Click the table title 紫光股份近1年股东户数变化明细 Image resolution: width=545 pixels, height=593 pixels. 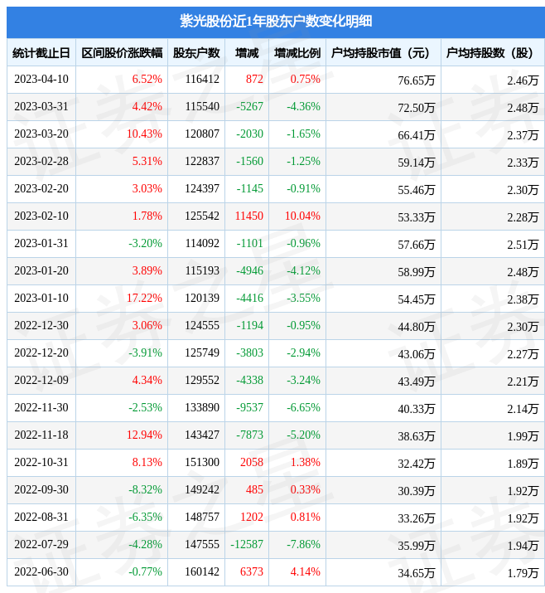point(276,22)
